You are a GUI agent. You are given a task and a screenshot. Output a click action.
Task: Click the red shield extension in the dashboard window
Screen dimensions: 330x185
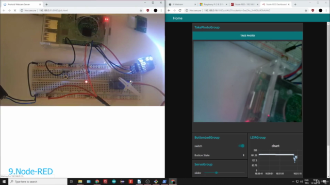pyautogui.click(x=313, y=10)
